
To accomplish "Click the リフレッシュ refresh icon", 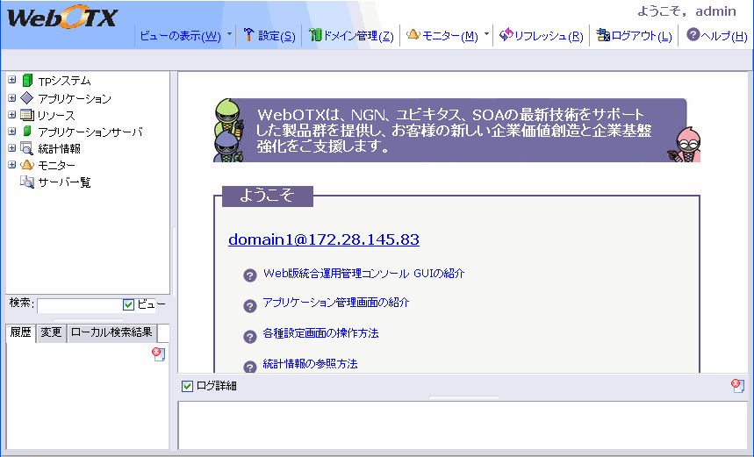I will tap(506, 36).
